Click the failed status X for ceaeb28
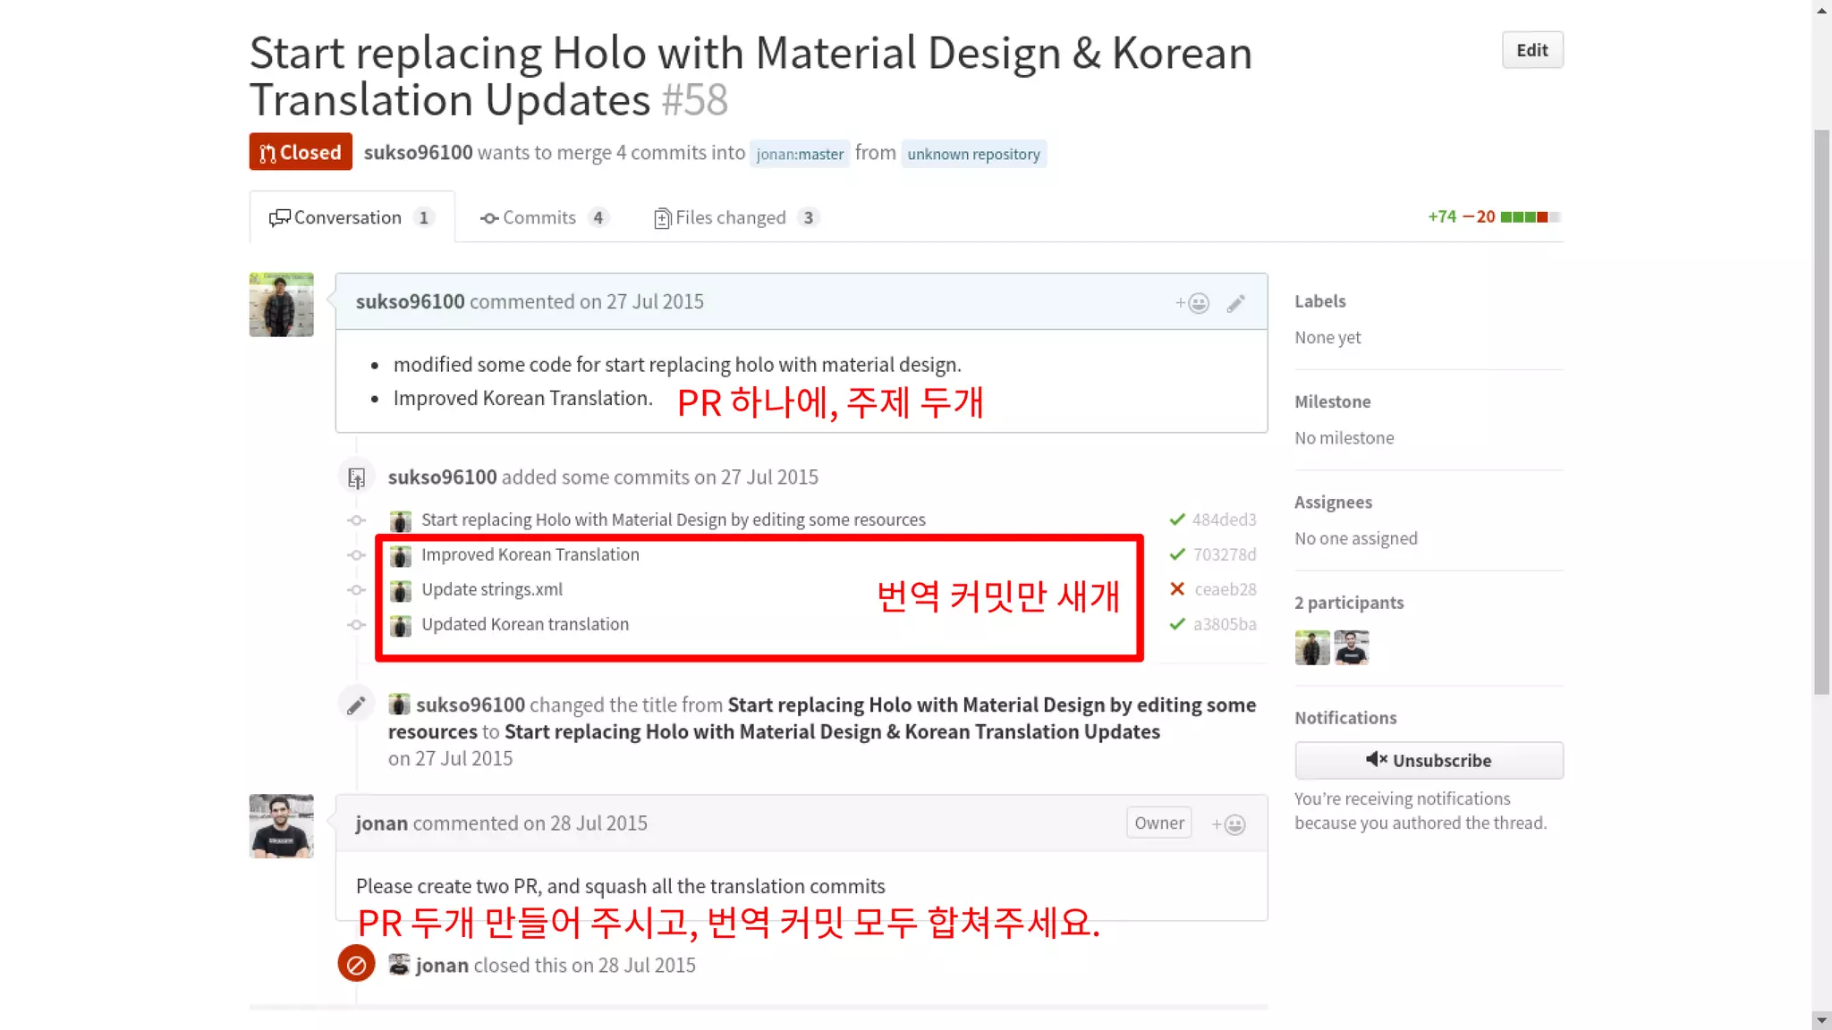The height and width of the screenshot is (1030, 1832). (1177, 589)
